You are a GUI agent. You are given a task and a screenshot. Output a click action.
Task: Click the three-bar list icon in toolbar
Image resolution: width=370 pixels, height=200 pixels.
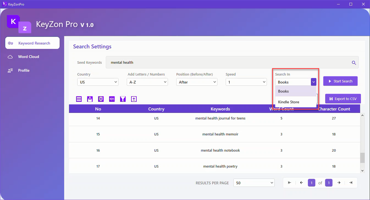point(79,99)
